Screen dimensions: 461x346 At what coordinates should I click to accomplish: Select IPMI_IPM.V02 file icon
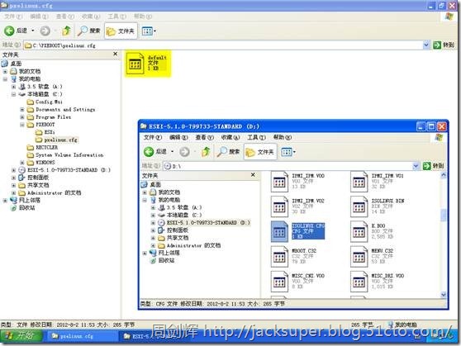click(x=279, y=207)
